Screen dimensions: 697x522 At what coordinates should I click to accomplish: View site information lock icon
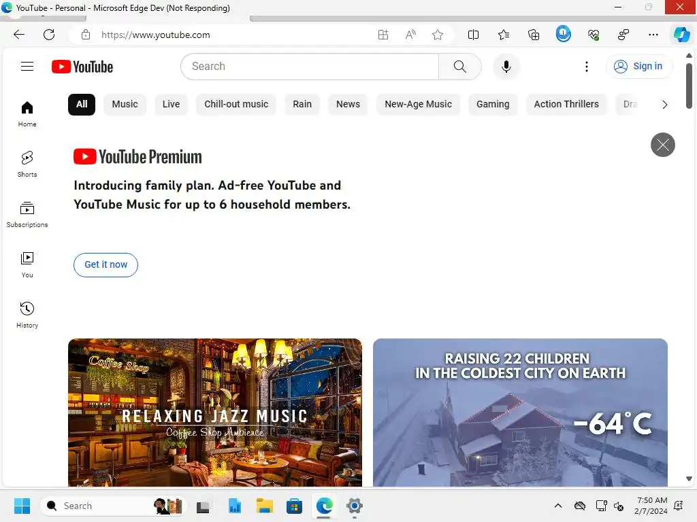pos(86,35)
